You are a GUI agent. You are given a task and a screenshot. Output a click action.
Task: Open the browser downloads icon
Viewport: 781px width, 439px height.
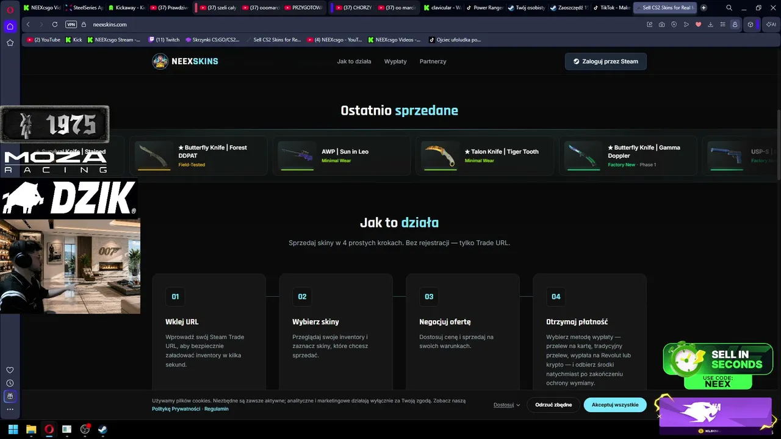(x=711, y=24)
